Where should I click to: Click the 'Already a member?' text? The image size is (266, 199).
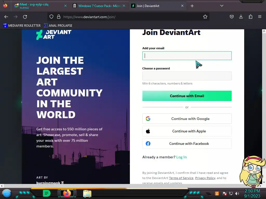click(x=159, y=157)
